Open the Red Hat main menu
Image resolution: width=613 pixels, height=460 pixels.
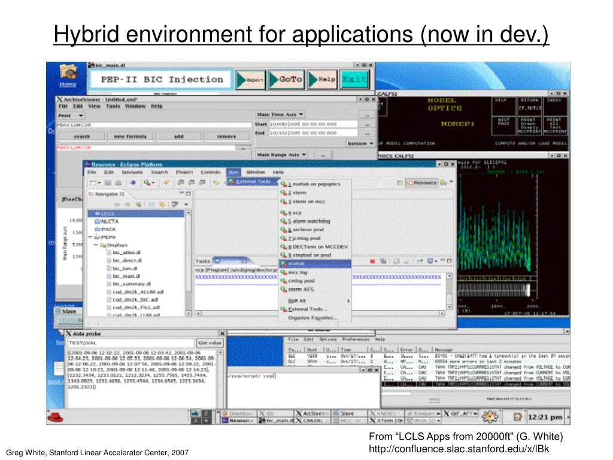(55, 417)
